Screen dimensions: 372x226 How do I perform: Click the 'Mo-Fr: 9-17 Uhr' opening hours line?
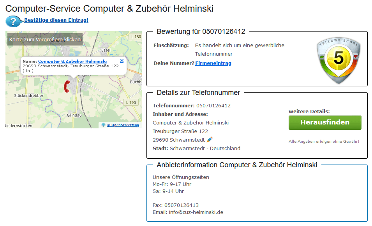click(x=172, y=184)
